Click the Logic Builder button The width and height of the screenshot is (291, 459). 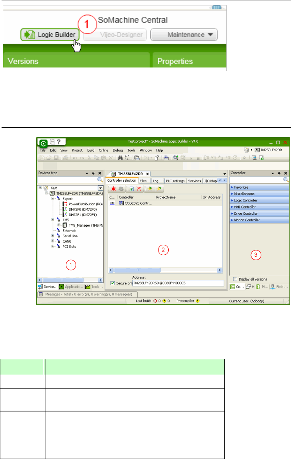[50, 35]
